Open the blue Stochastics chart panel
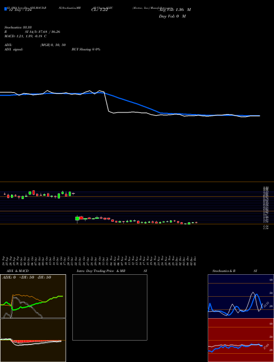This screenshot has width=274, height=362. click(241, 296)
